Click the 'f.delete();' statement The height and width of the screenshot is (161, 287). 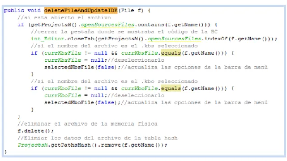[35, 131]
